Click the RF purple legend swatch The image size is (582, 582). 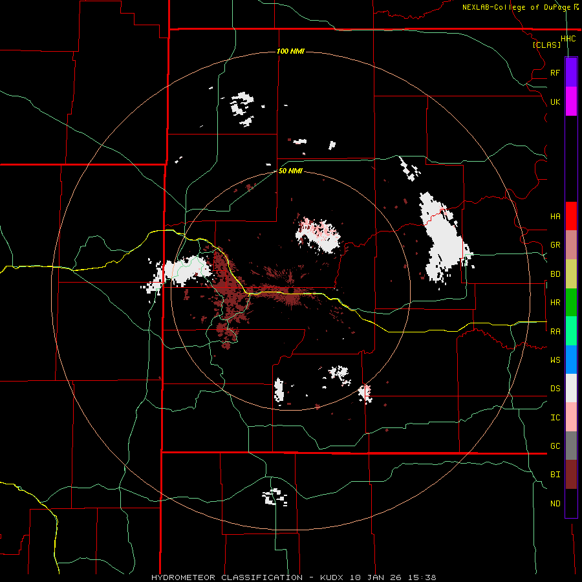571,72
